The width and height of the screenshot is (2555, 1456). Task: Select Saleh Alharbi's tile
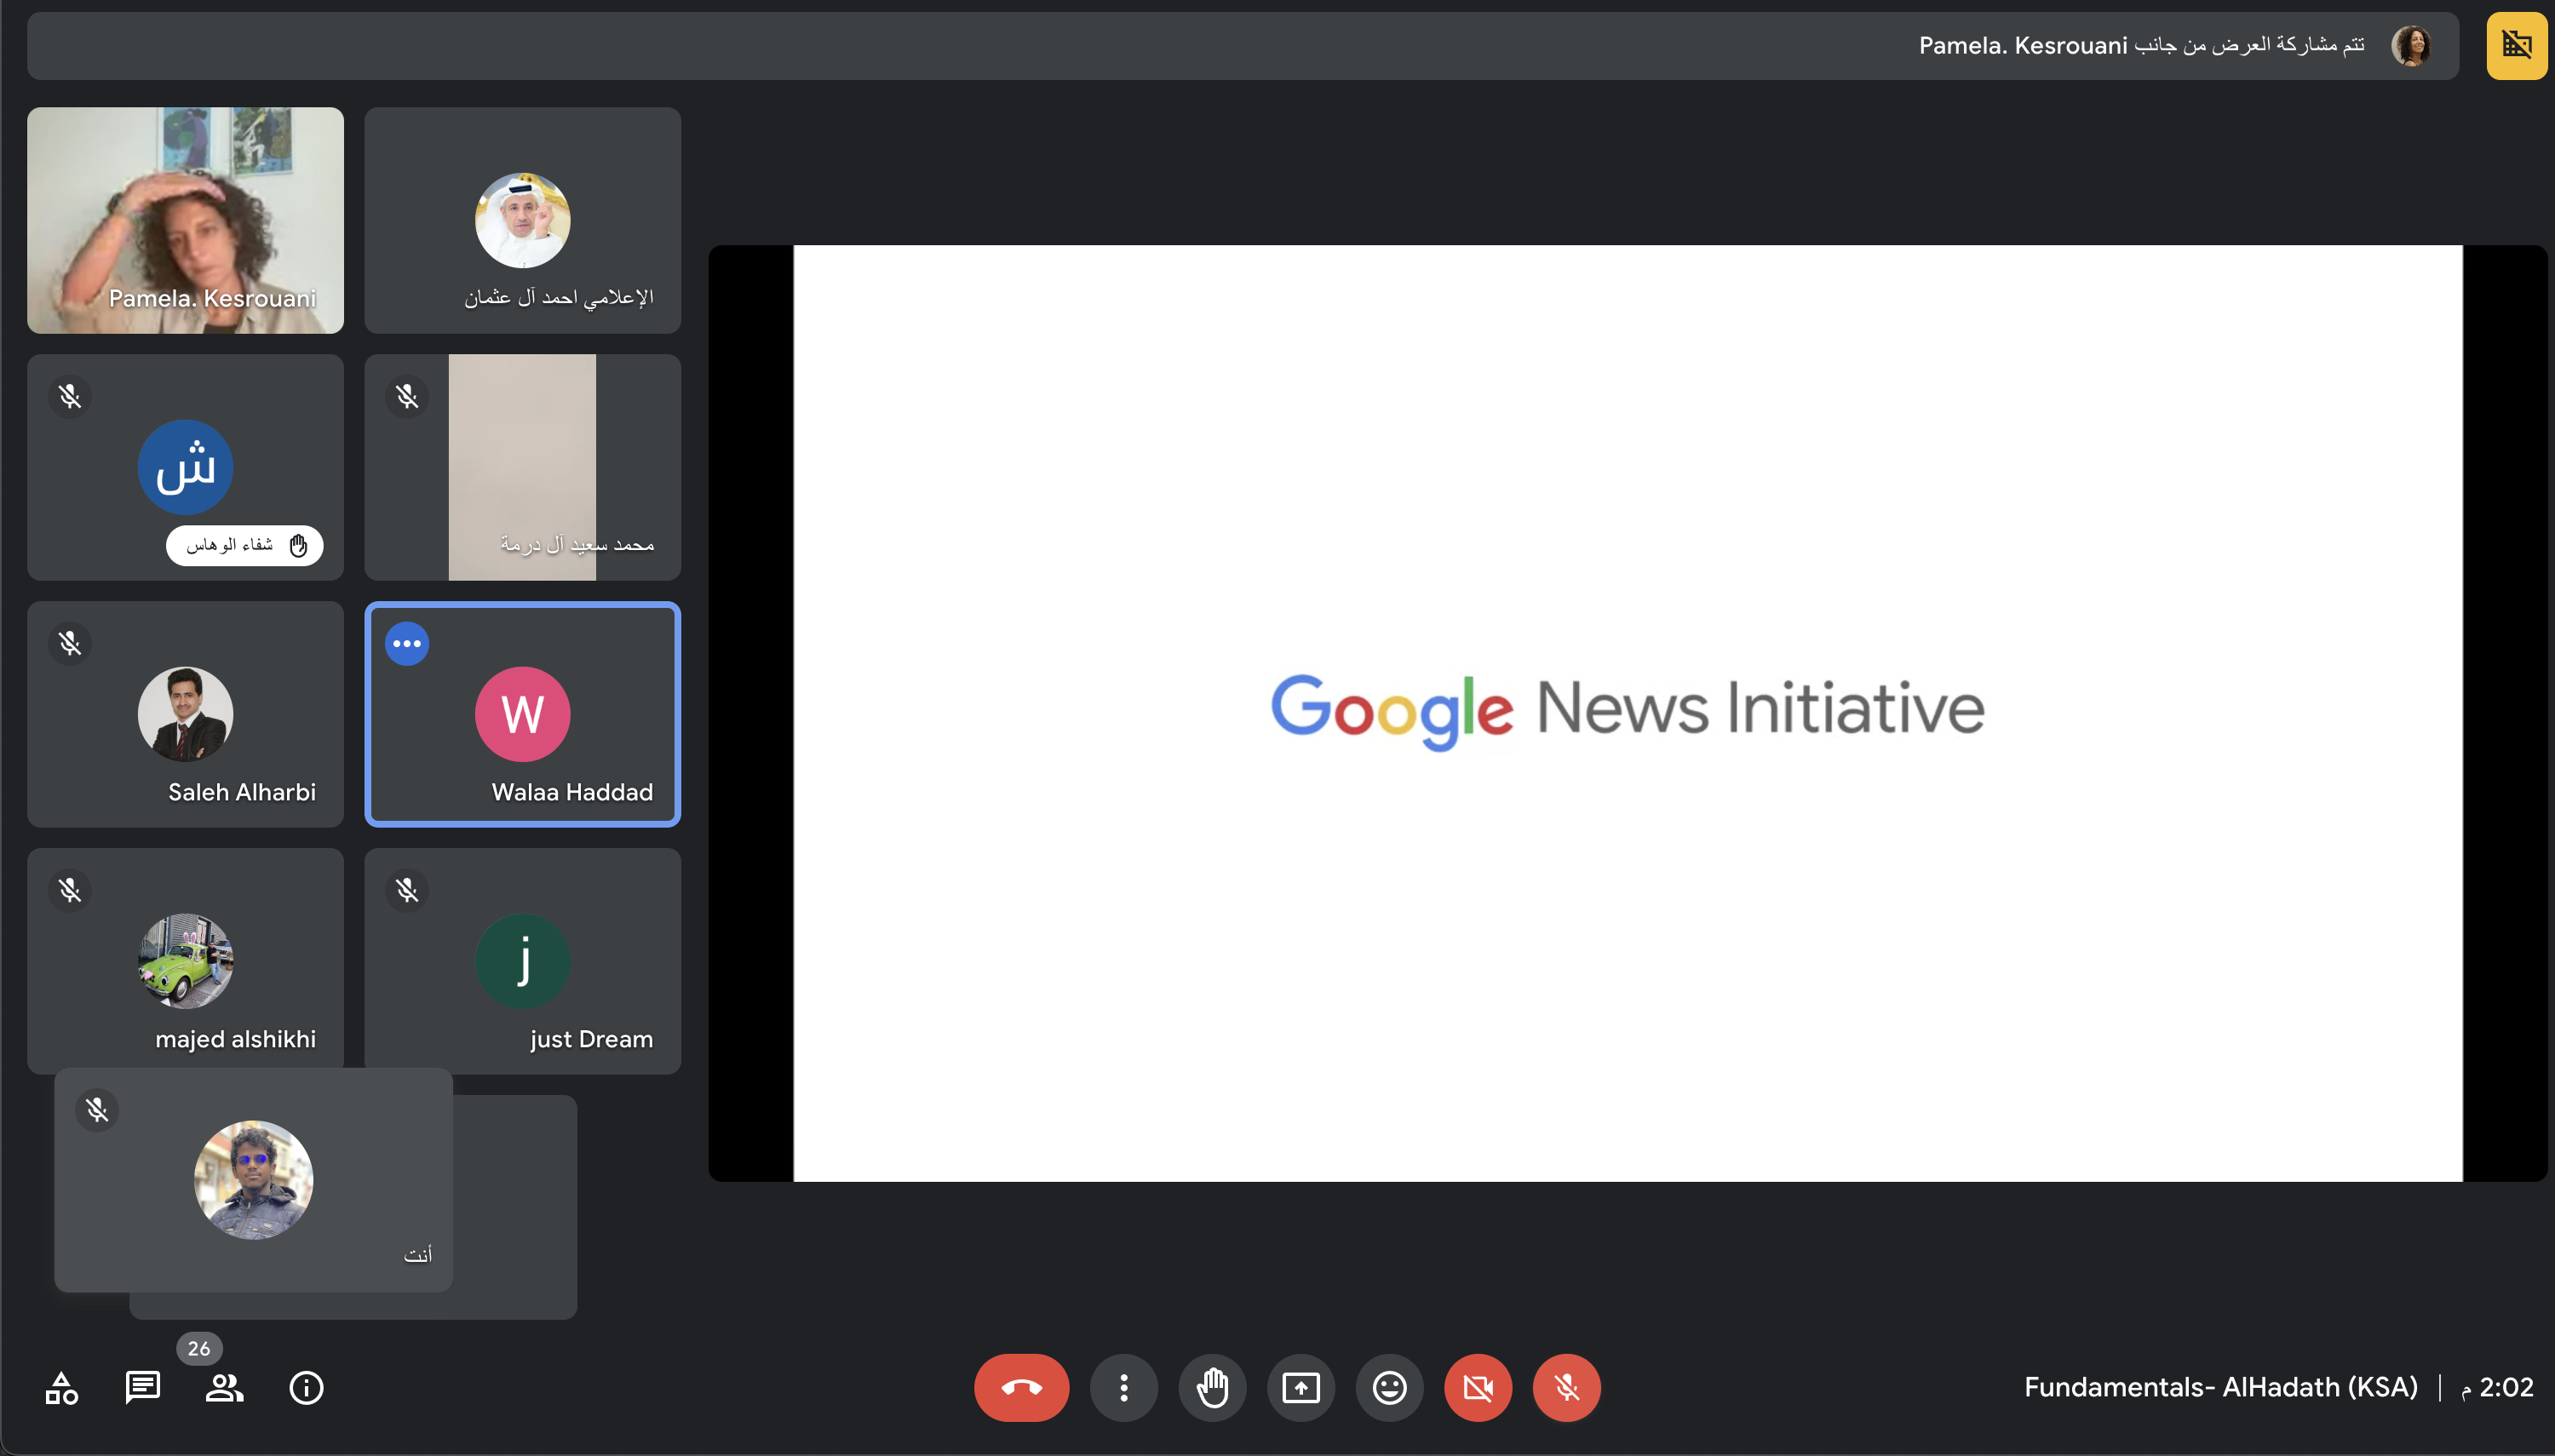coord(185,714)
